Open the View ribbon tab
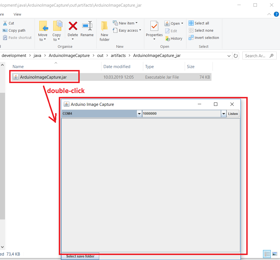Viewport: 280px width, 260px height. click(x=17, y=14)
